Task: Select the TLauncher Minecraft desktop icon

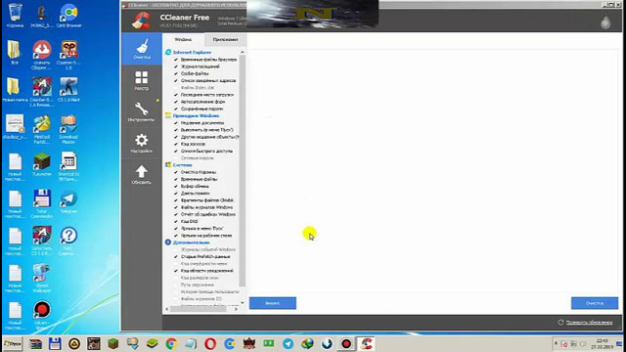Action: (42, 165)
